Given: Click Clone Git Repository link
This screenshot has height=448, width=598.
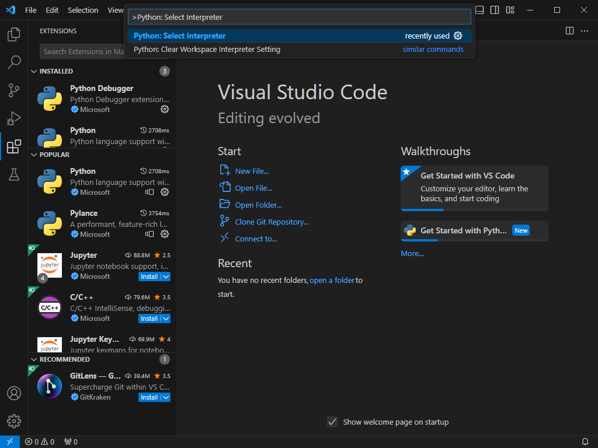Looking at the screenshot, I should (272, 222).
